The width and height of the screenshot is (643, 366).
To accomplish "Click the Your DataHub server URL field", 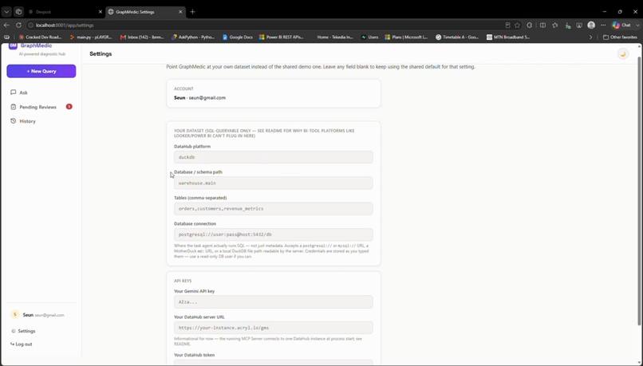I will click(x=274, y=328).
